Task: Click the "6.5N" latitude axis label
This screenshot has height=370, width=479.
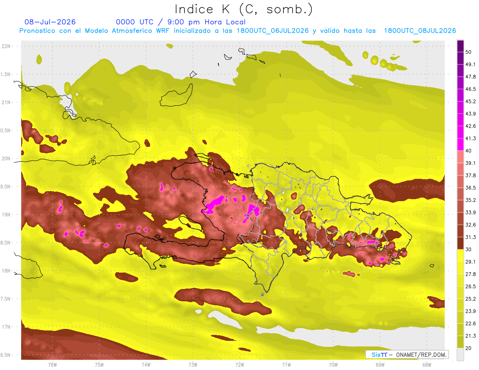Action: pyautogui.click(x=5, y=355)
